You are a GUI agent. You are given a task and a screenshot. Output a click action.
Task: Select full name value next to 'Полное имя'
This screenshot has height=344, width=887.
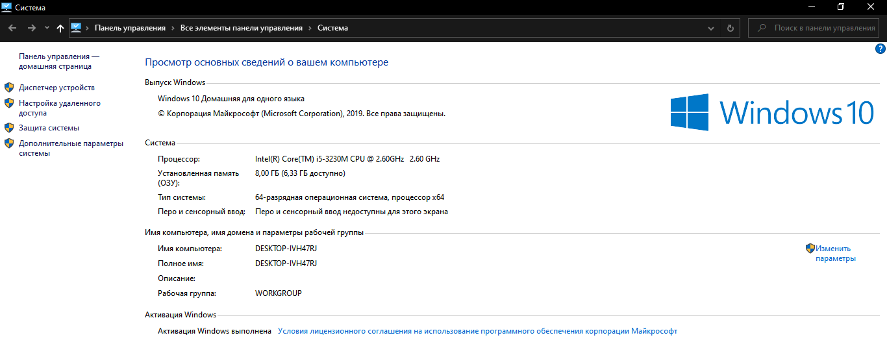pos(286,264)
